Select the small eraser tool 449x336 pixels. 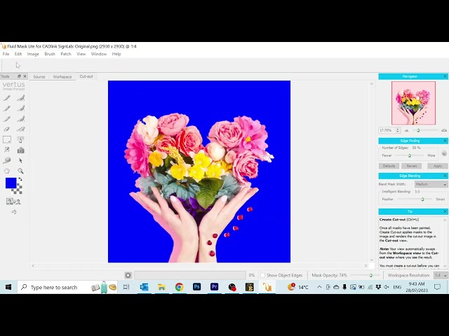tap(7, 129)
